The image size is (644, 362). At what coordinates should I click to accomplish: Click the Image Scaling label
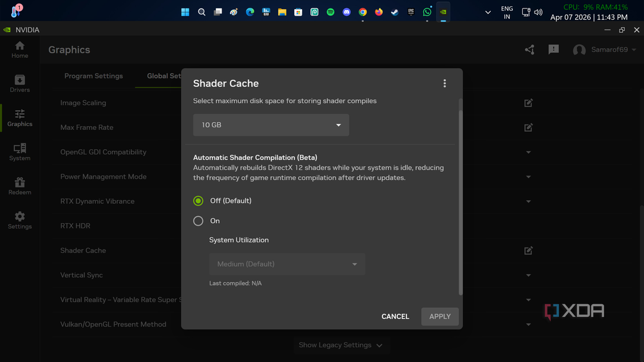click(83, 103)
